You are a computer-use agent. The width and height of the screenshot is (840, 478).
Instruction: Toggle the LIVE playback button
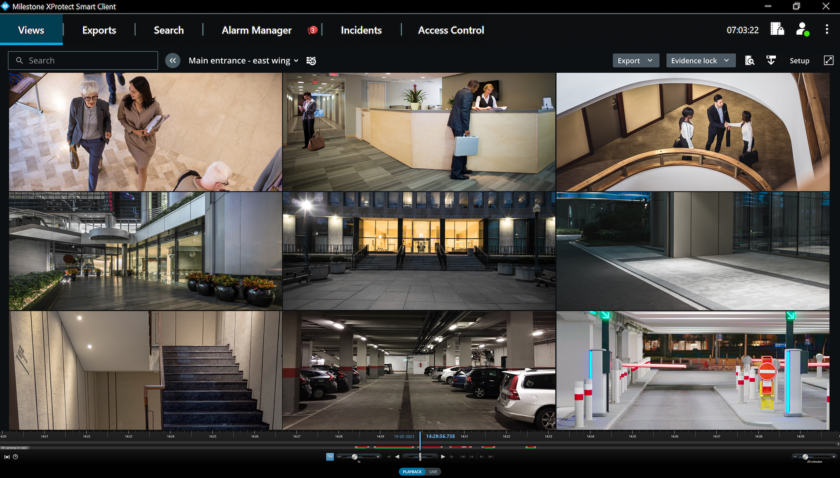click(x=433, y=472)
